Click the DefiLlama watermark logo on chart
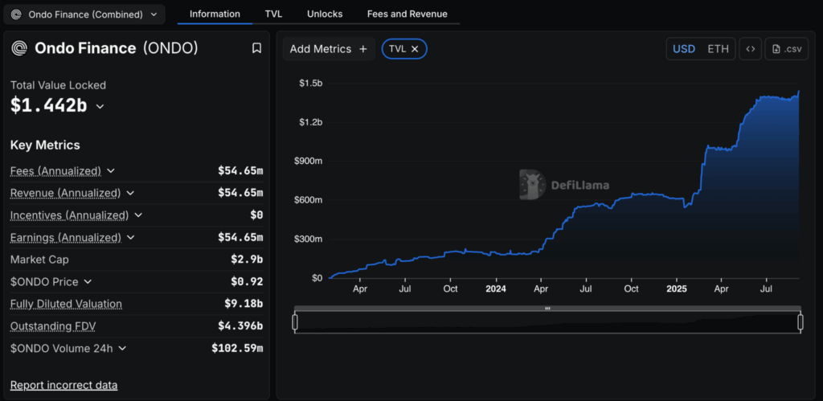The height and width of the screenshot is (401, 823). click(531, 184)
